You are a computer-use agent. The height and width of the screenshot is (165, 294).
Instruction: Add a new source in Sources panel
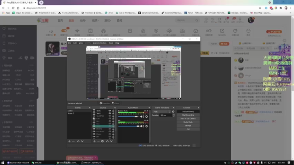point(94,141)
